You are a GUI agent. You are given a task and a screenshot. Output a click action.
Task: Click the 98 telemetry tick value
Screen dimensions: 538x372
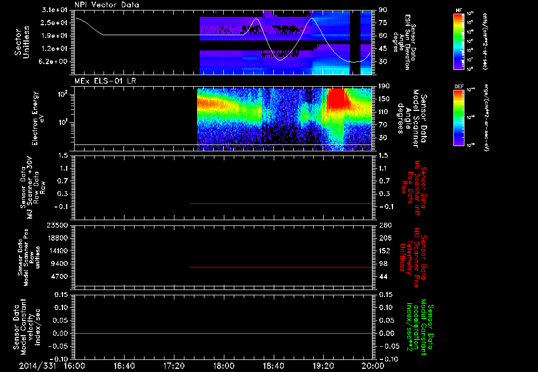(383, 264)
